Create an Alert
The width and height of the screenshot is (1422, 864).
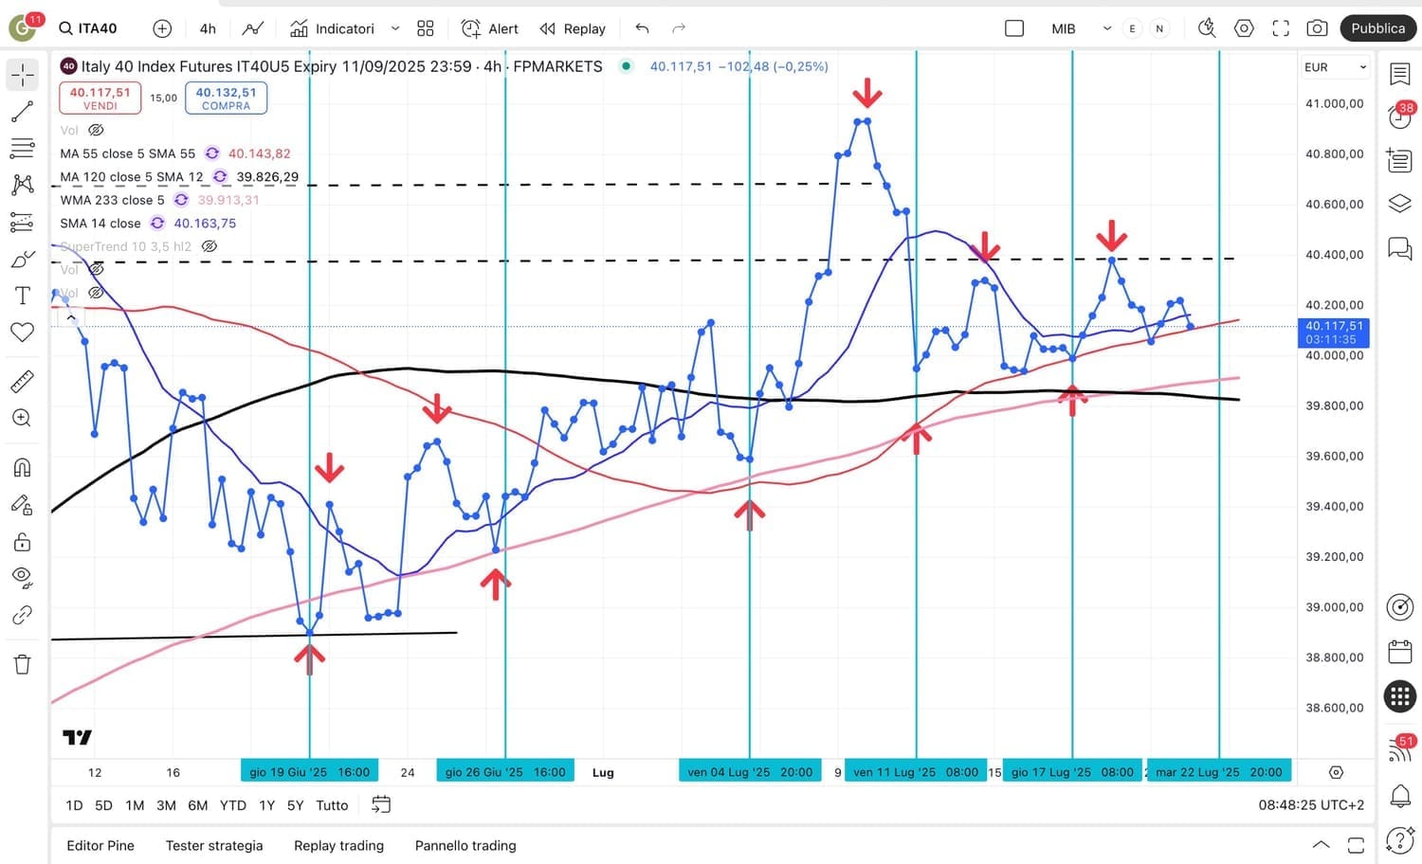490,28
